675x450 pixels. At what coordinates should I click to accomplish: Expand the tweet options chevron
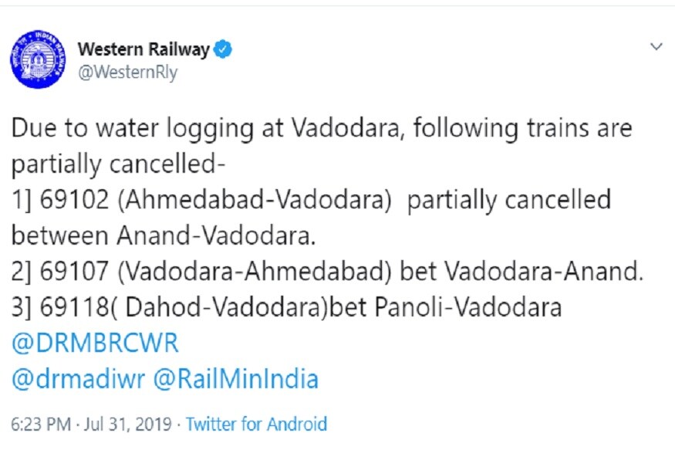[656, 46]
